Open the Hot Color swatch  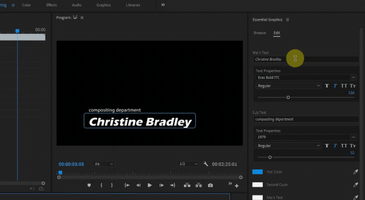click(x=257, y=172)
